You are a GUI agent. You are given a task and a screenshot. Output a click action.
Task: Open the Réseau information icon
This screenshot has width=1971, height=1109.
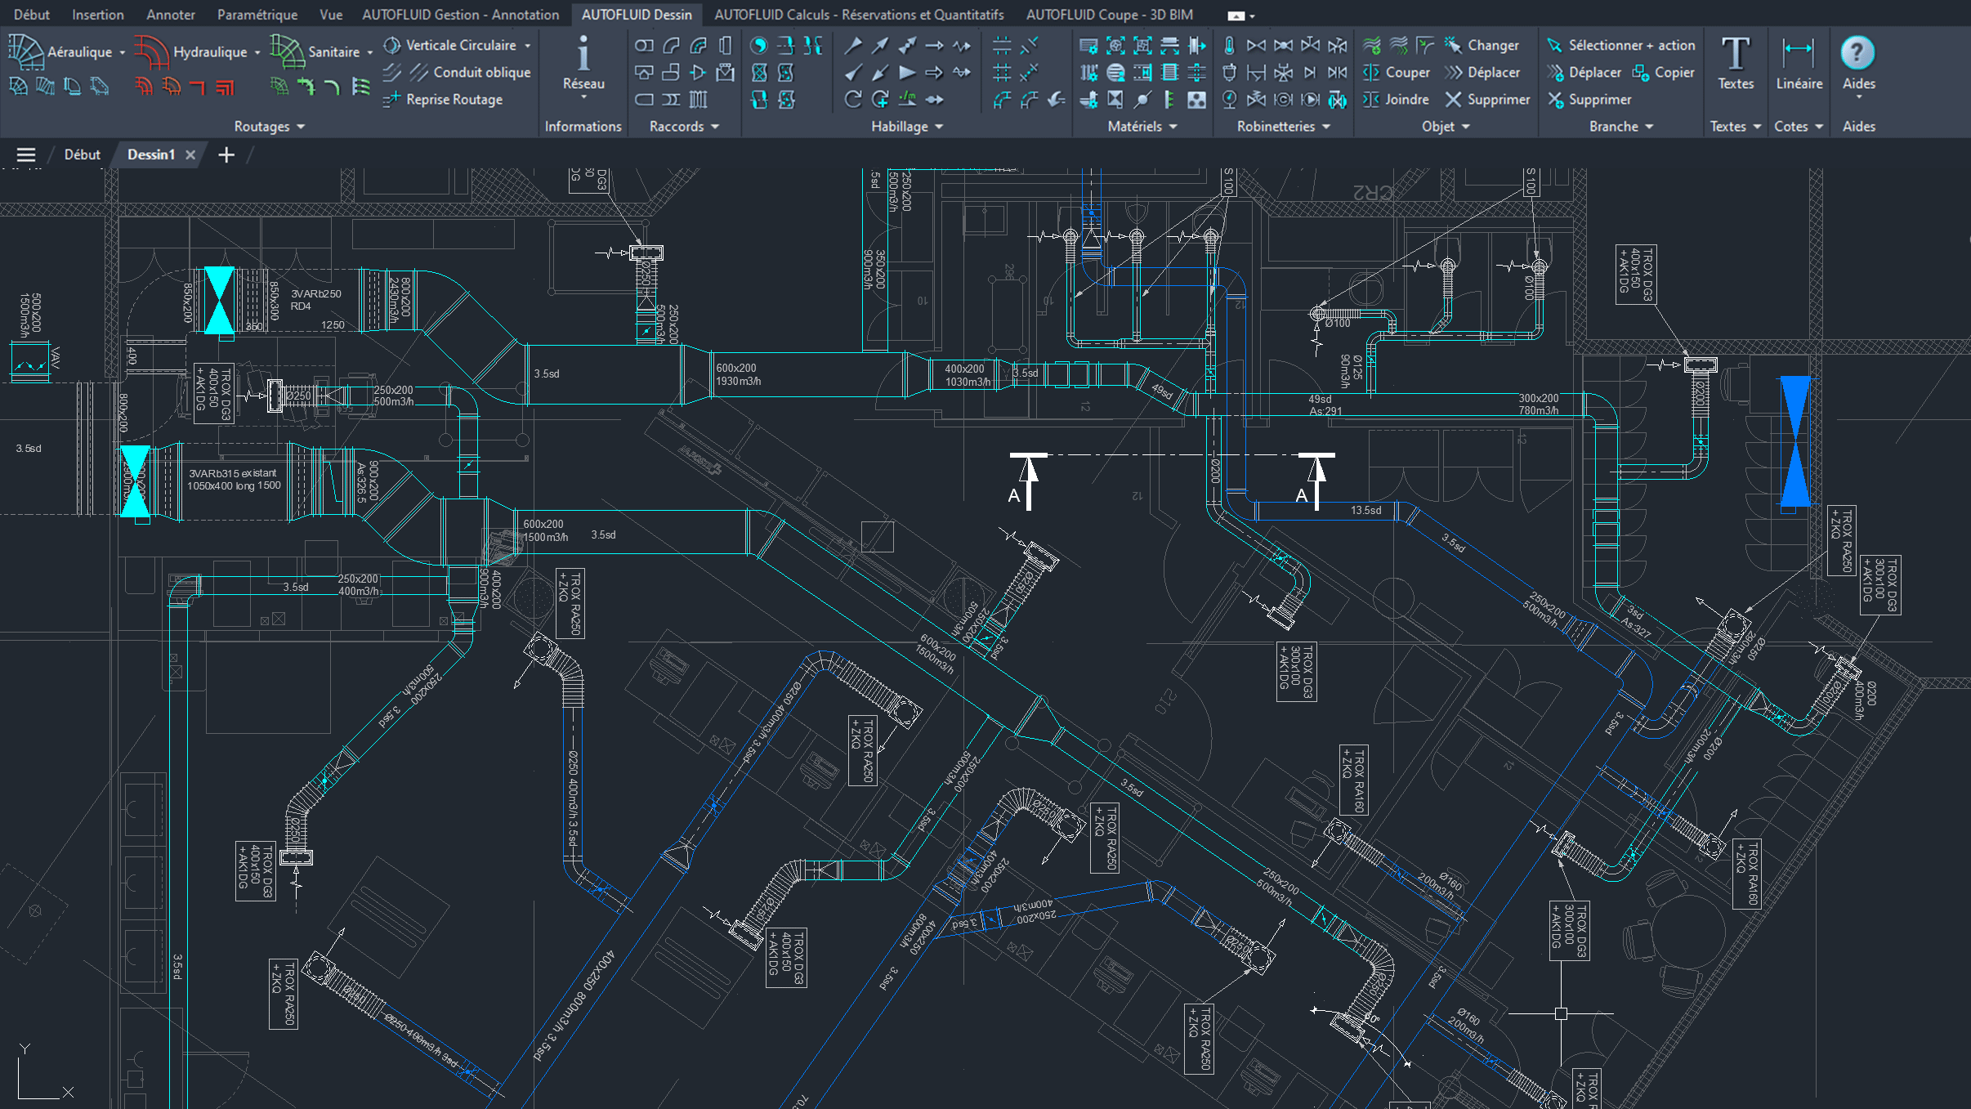pyautogui.click(x=583, y=55)
